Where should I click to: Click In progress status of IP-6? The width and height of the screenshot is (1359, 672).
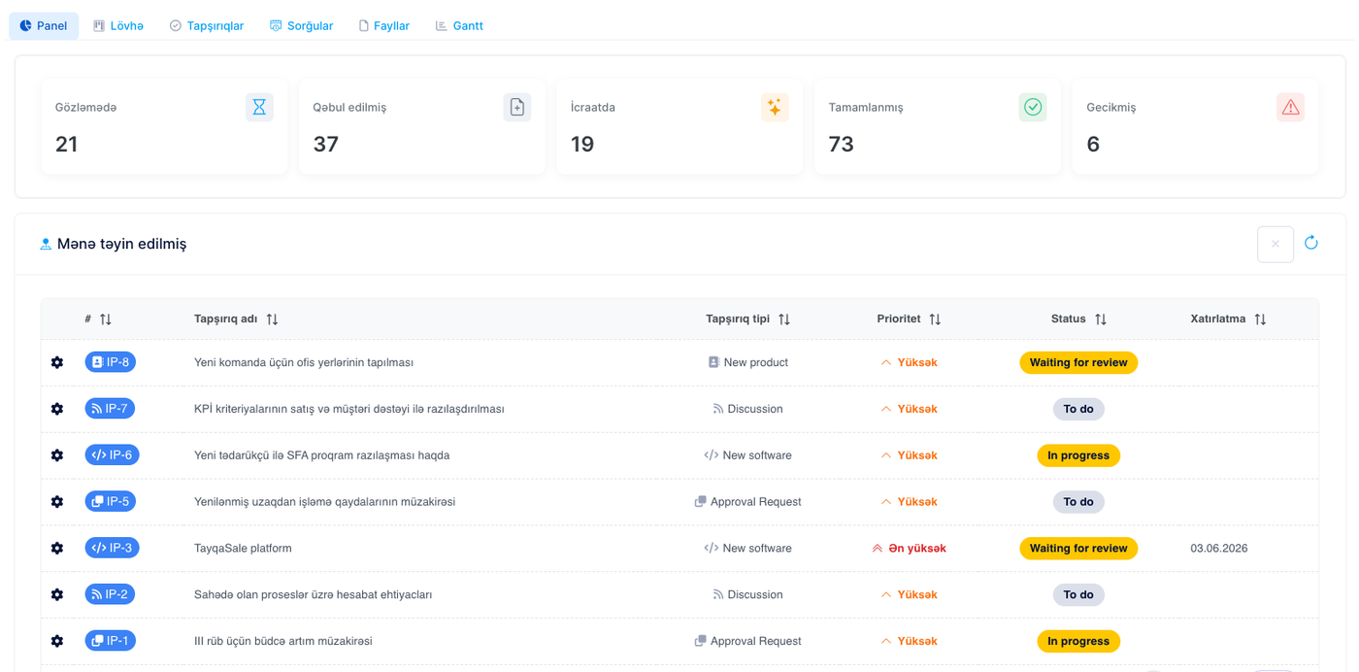[1078, 455]
